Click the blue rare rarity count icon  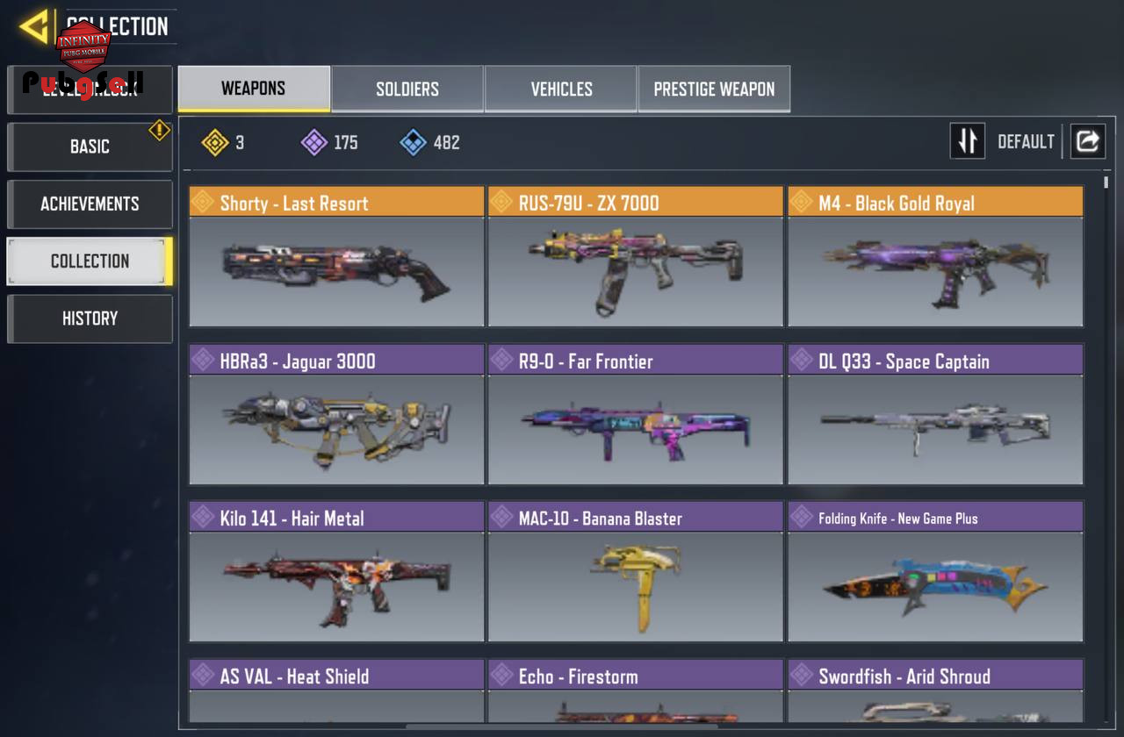(414, 142)
